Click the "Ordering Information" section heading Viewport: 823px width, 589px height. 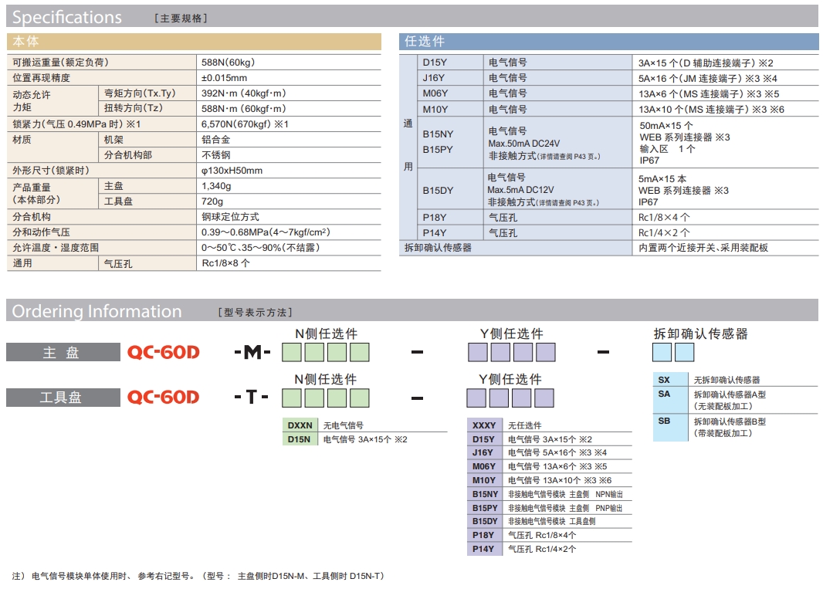[97, 311]
